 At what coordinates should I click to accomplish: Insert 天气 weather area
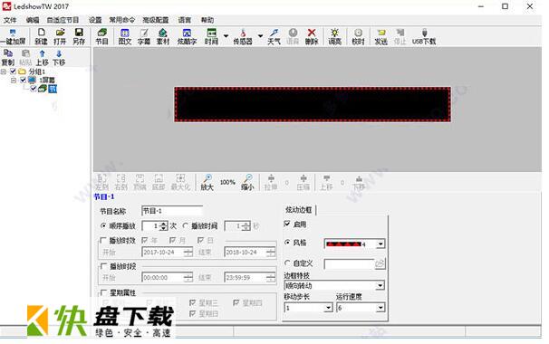274,37
